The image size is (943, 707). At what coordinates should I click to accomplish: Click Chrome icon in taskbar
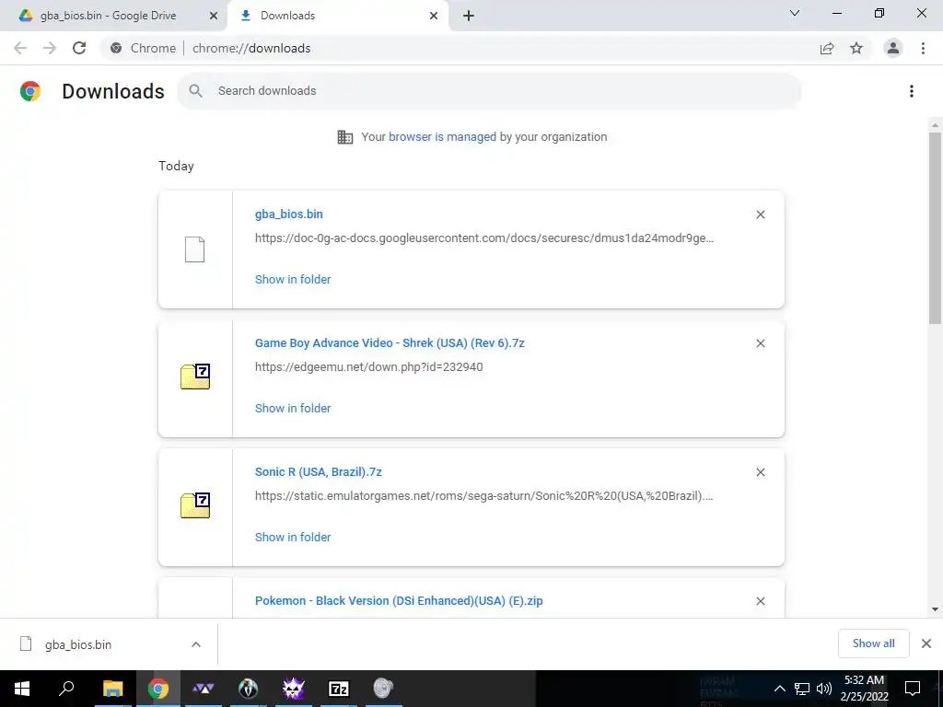tap(158, 689)
